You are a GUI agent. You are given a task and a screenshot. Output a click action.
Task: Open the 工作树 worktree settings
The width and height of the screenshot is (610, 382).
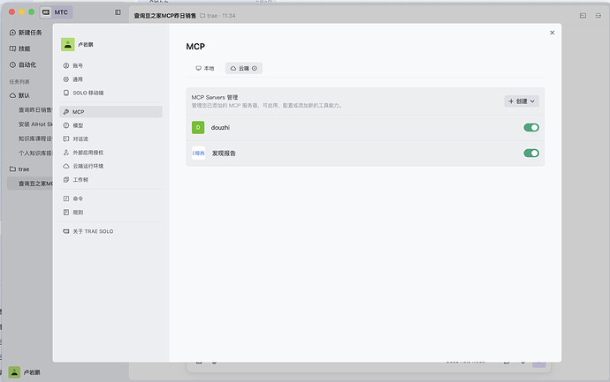tap(111, 180)
